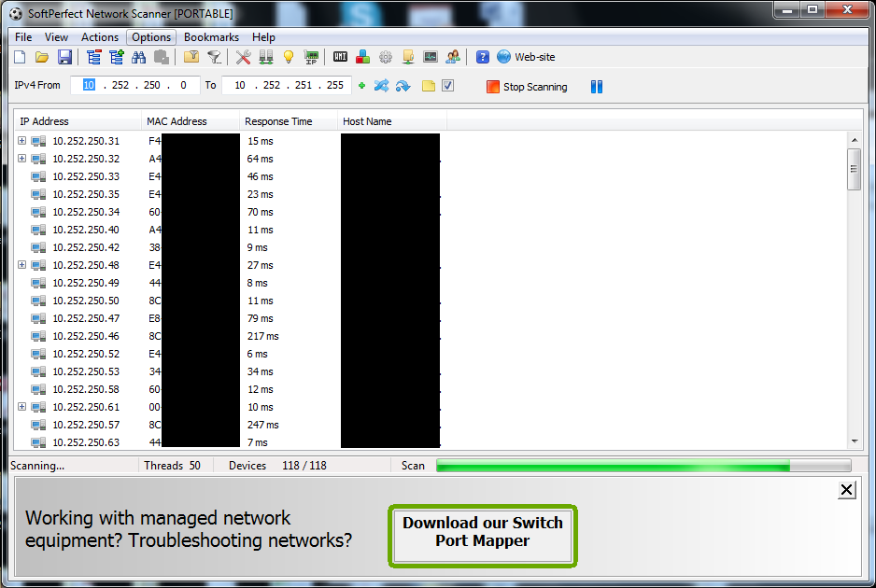Click the yellow light bulb icon

tap(289, 57)
